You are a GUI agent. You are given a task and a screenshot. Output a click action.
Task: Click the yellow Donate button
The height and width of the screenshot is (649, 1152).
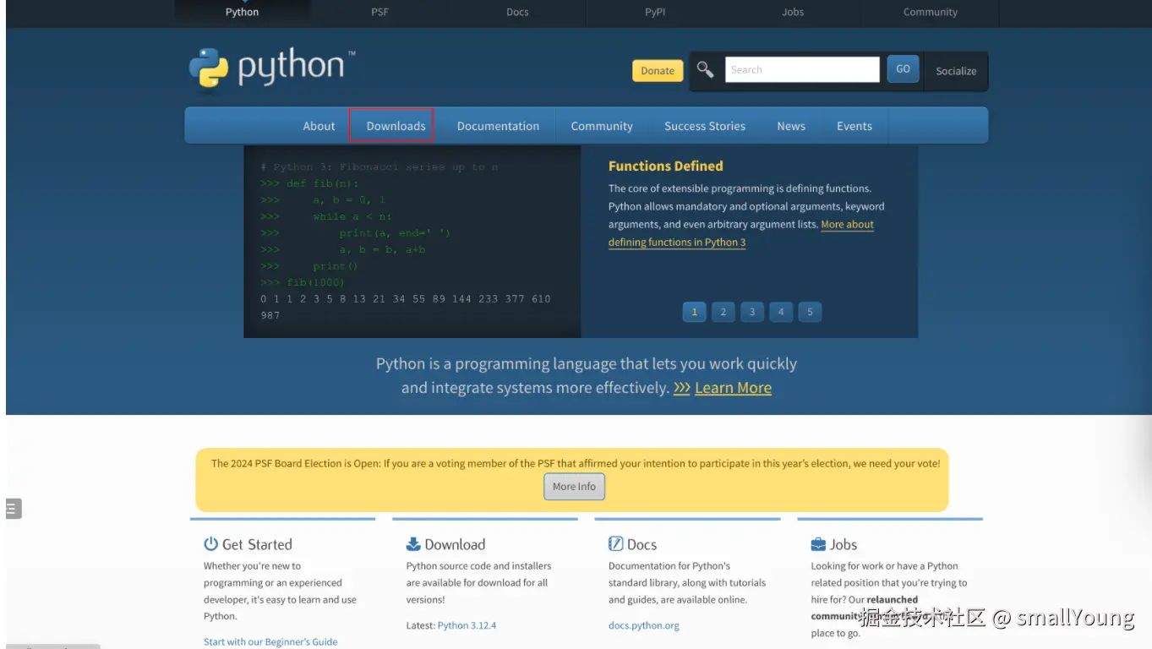(x=658, y=71)
